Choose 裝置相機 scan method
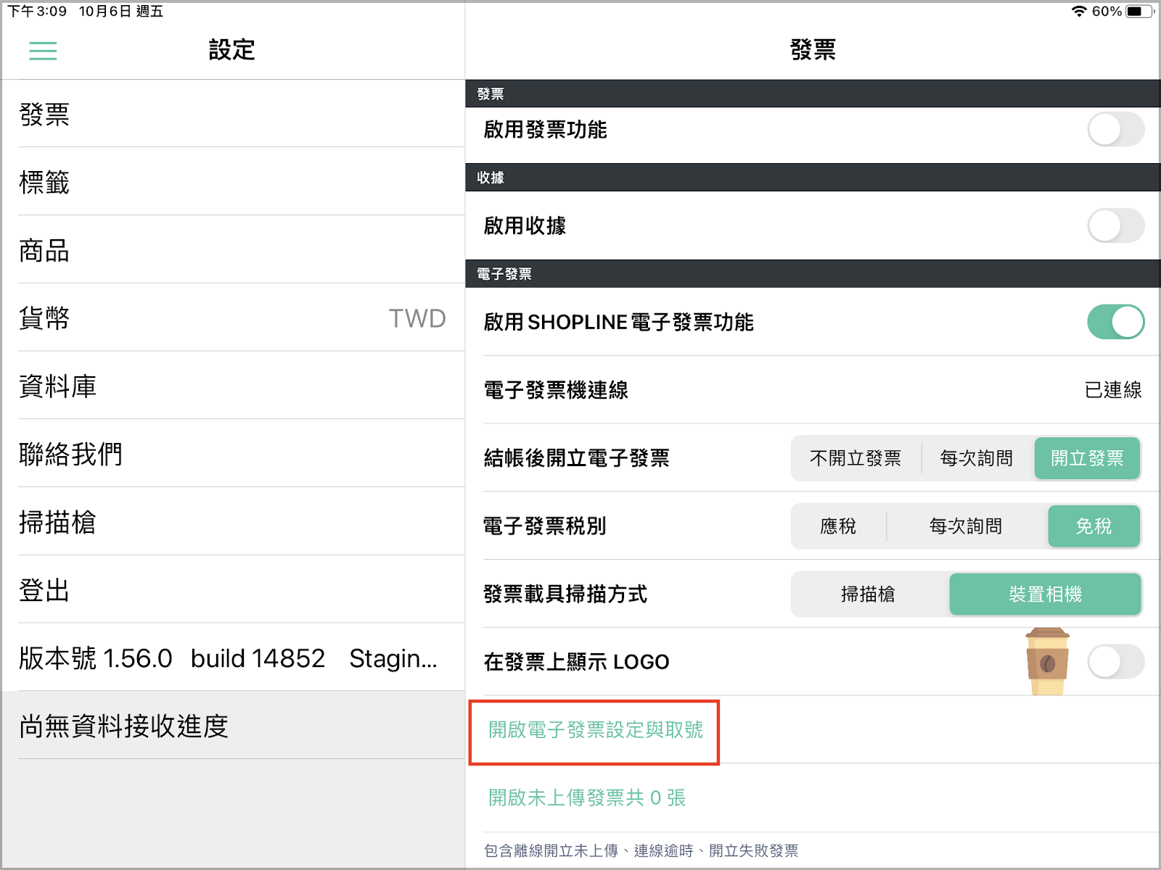 click(1045, 594)
